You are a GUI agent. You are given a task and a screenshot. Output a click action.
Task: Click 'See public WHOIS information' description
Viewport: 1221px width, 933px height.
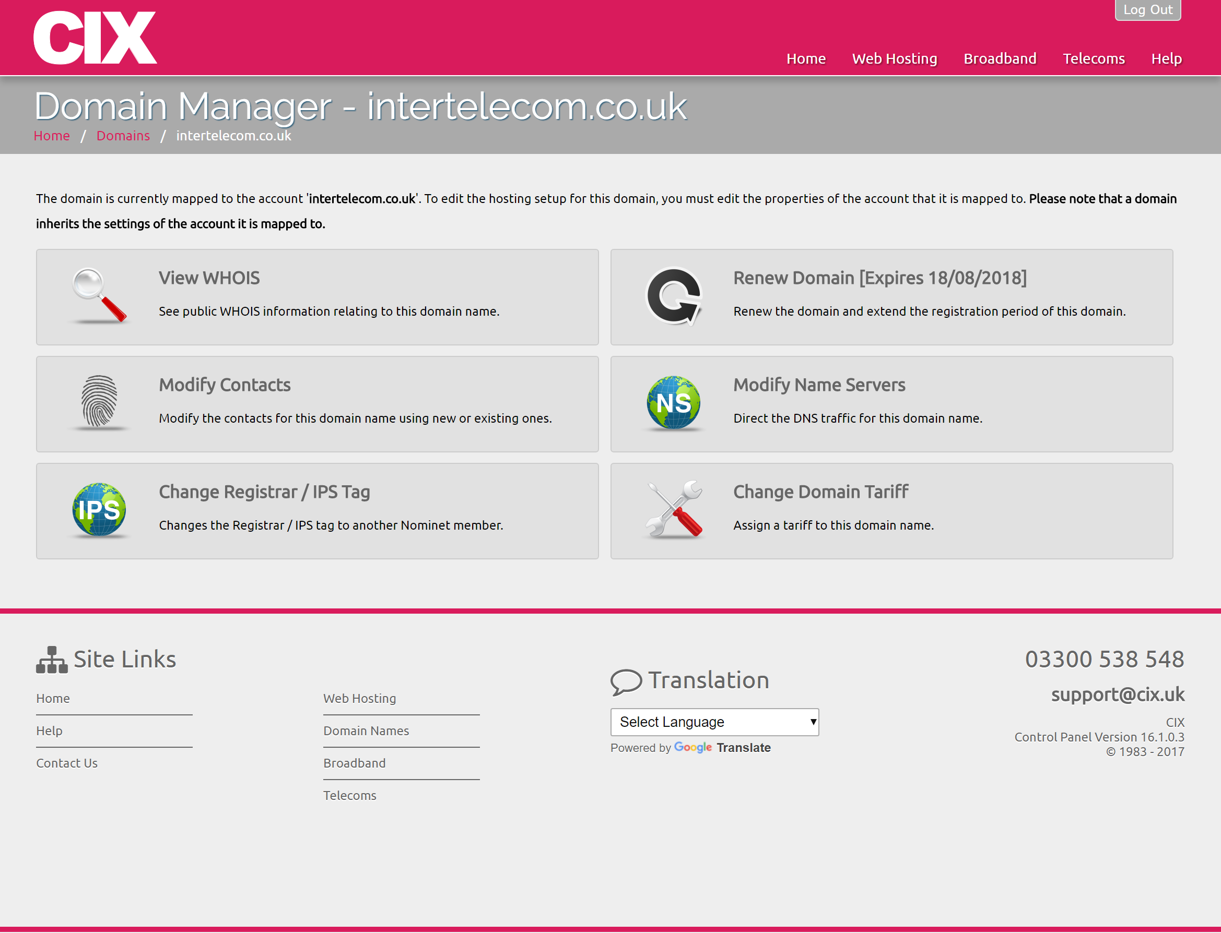tap(329, 312)
